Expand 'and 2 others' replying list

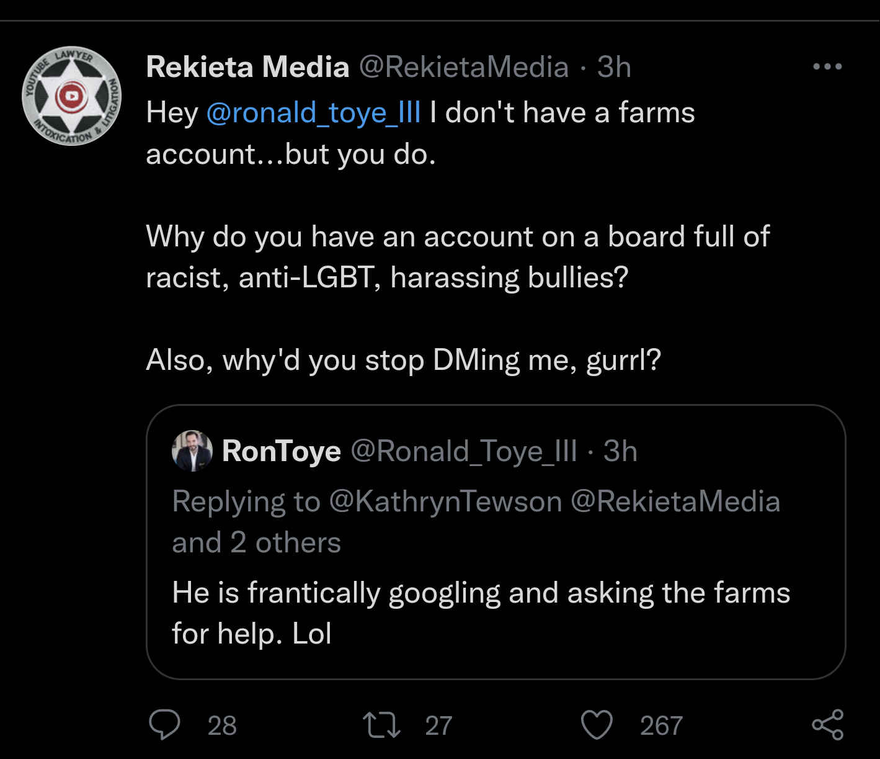[256, 541]
